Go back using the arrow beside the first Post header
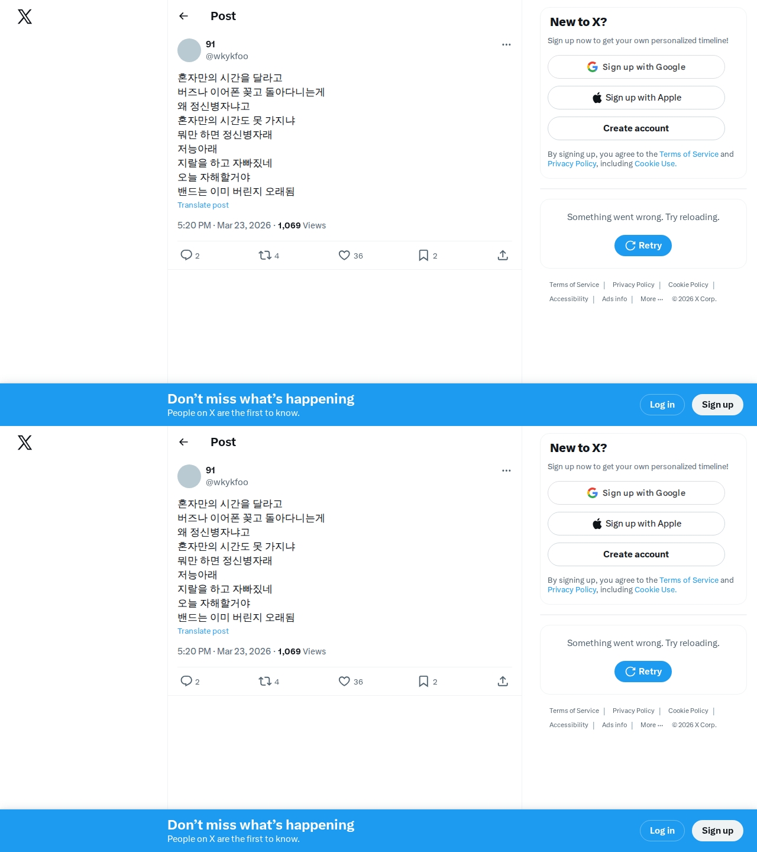This screenshot has width=757, height=852. (x=183, y=16)
